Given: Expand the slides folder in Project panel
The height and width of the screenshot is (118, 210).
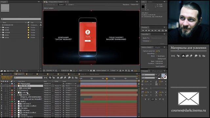Looking at the screenshot, I should tap(1, 35).
